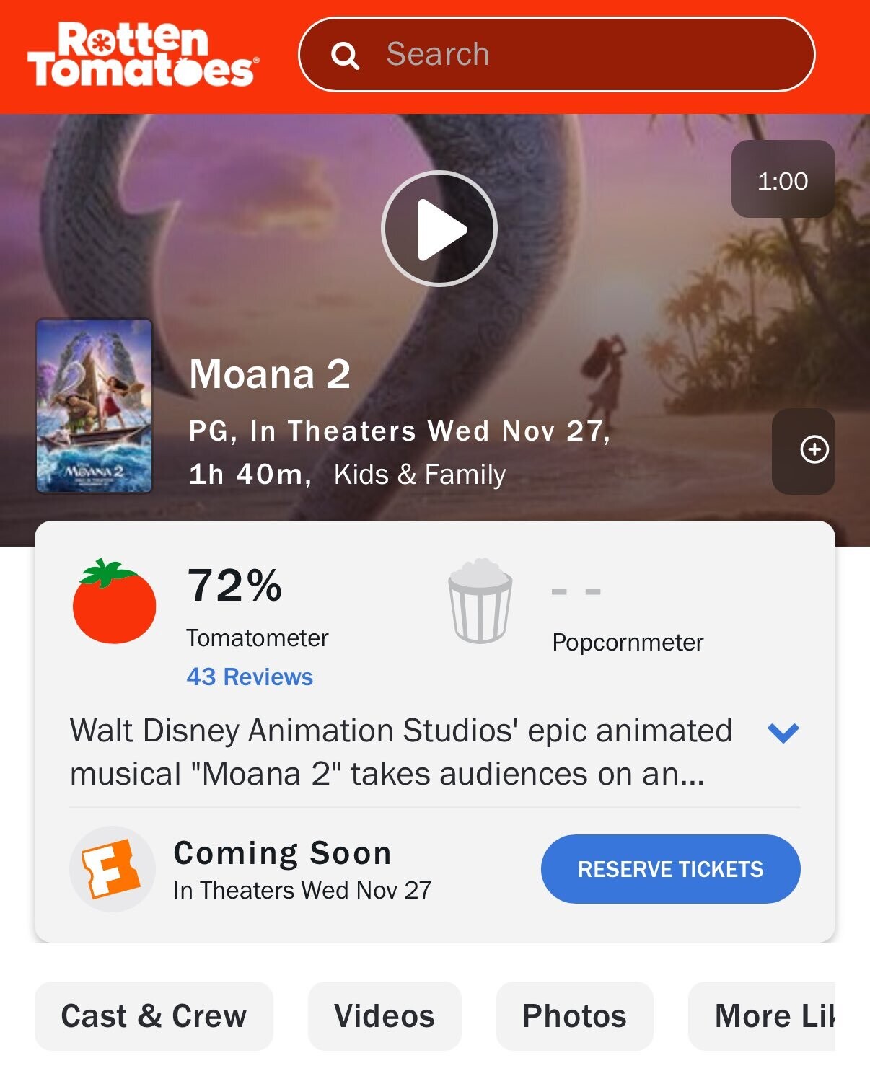Tap the magnifying glass search icon
The height and width of the screenshot is (1084, 870).
[345, 56]
